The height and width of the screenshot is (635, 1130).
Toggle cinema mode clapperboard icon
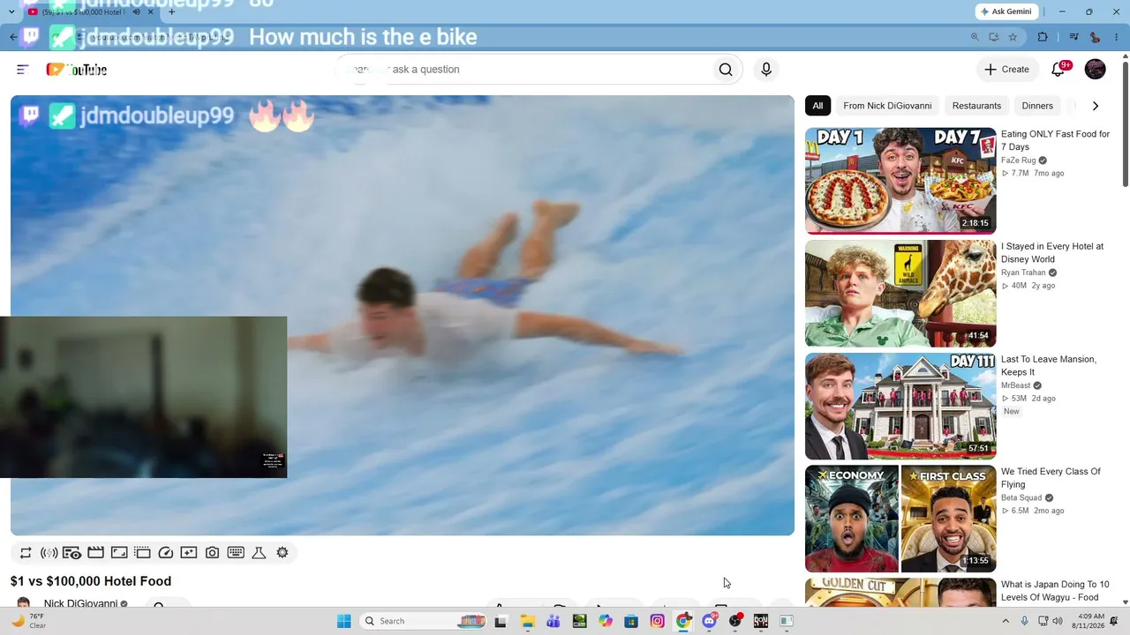[x=95, y=553]
